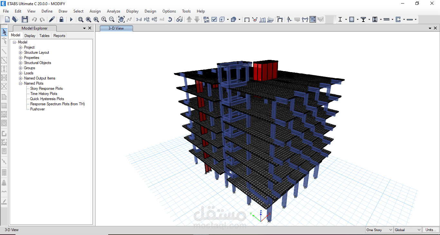
Task: Switch to the Tables tab
Action: click(x=44, y=36)
